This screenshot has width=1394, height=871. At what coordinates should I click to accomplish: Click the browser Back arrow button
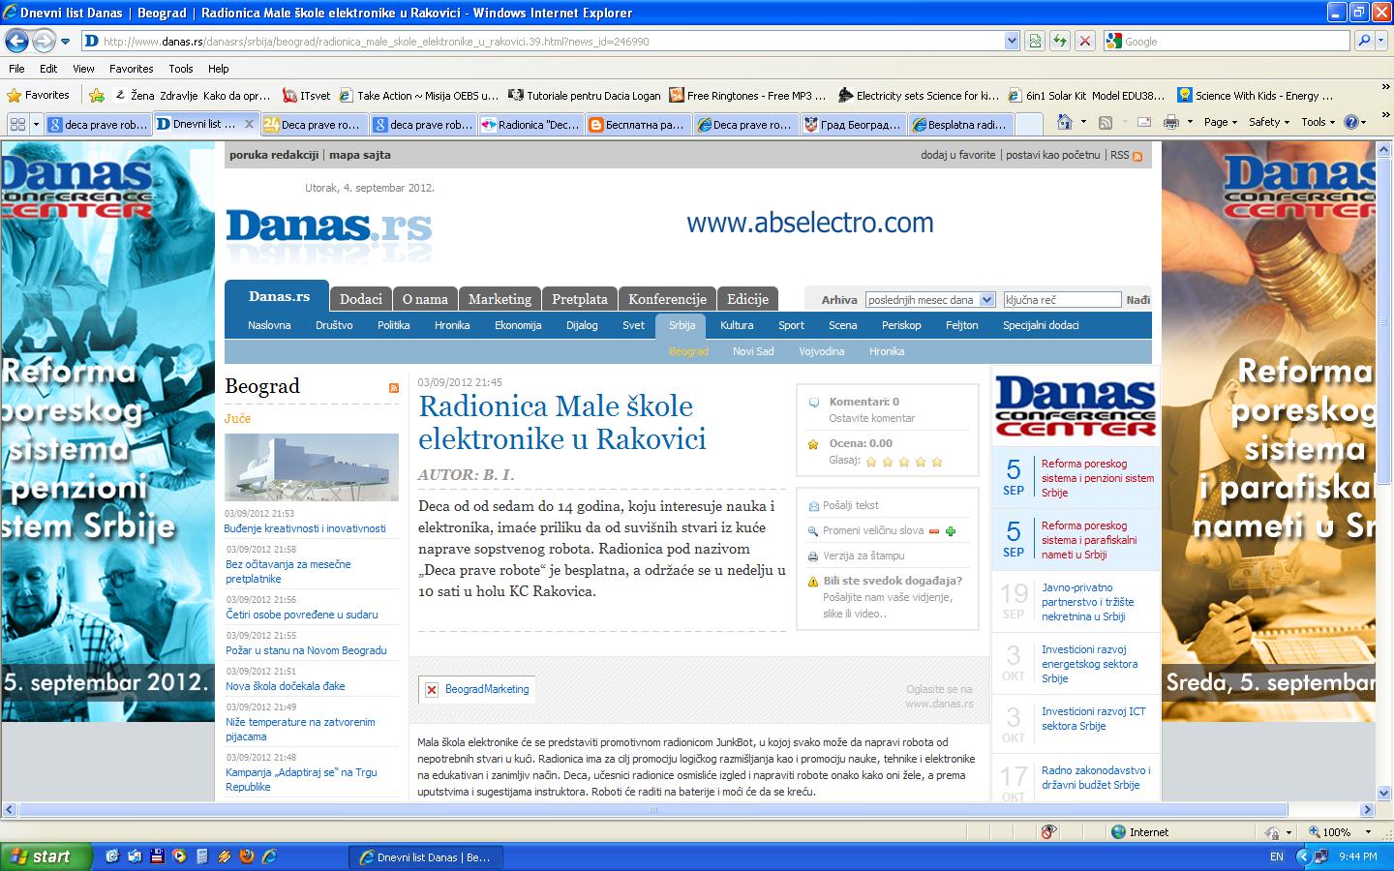(x=16, y=41)
